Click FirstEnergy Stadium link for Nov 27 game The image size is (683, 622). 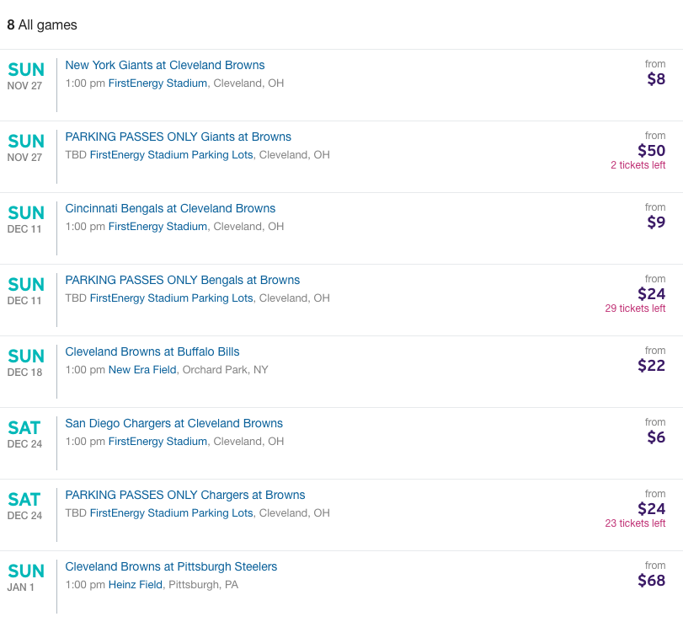(x=157, y=83)
